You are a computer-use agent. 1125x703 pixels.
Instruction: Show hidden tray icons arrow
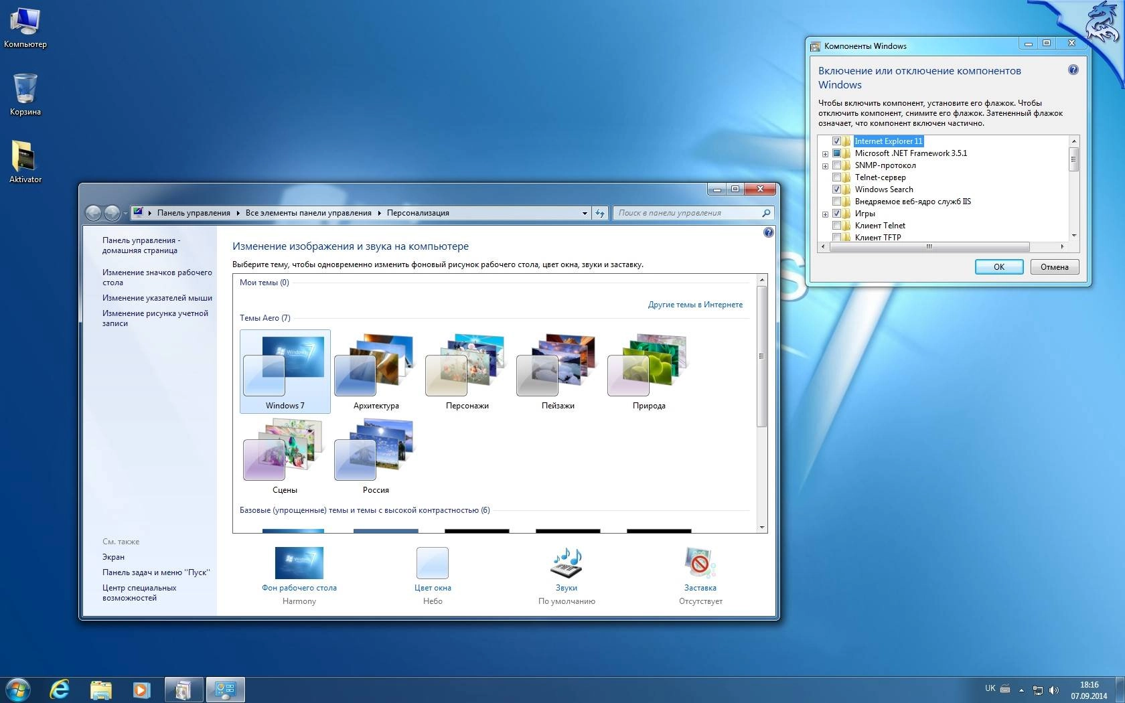[x=1021, y=690]
